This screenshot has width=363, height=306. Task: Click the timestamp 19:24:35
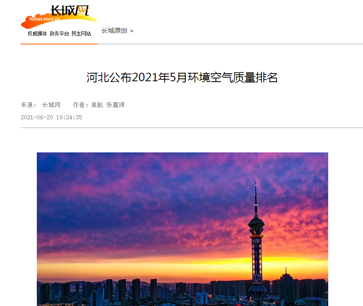pyautogui.click(x=69, y=117)
